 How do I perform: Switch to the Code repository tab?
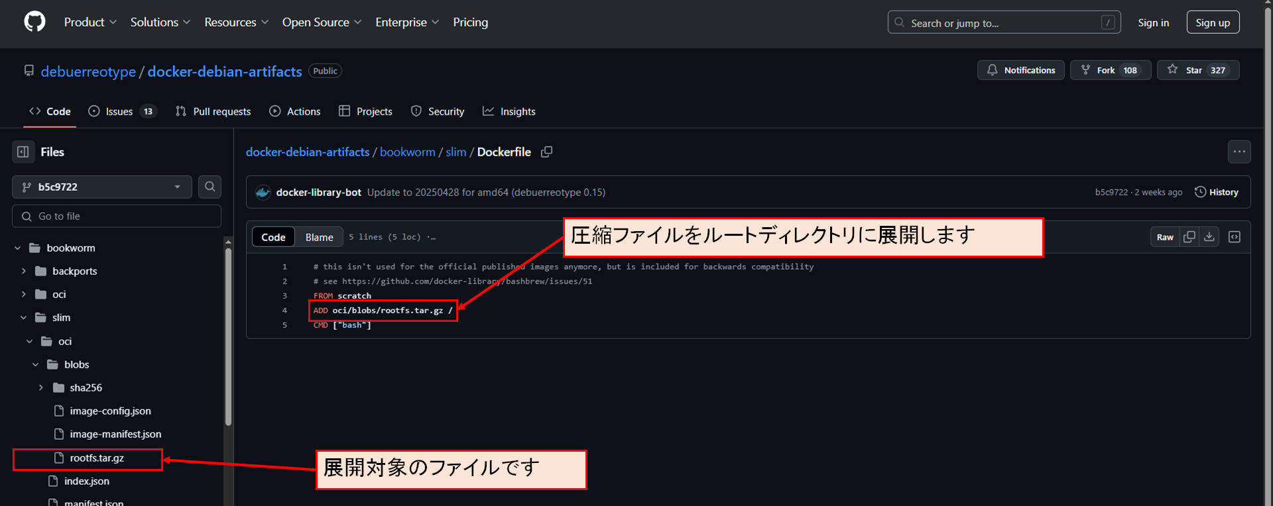pyautogui.click(x=50, y=111)
